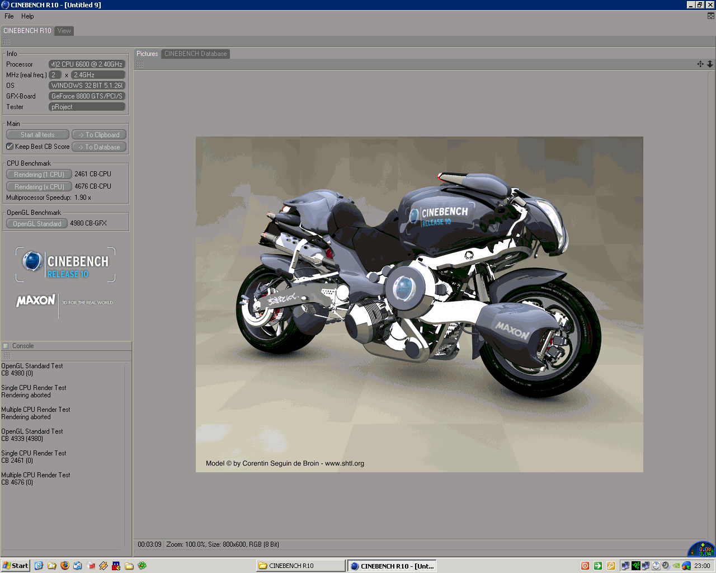Image resolution: width=716 pixels, height=573 pixels.
Task: Click the red disc quick launch icon
Action: (91, 566)
